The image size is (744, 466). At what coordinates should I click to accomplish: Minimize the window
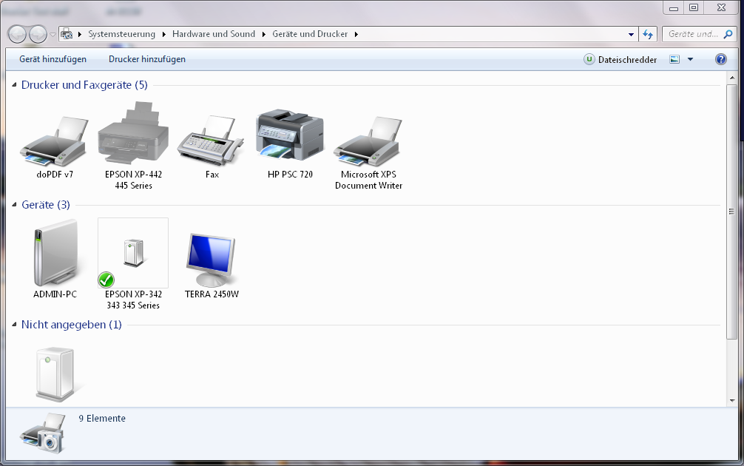674,7
